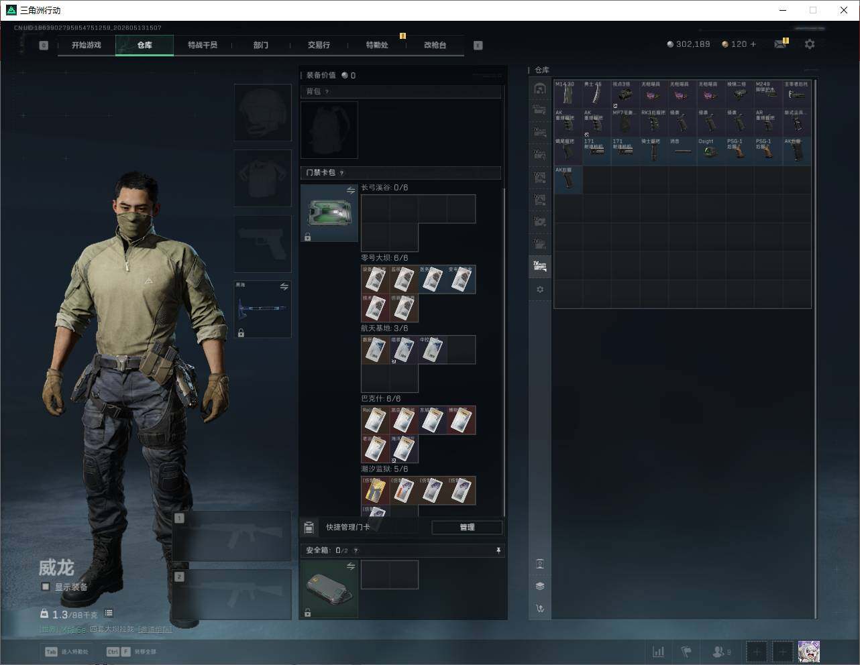
Task: Click the safe box container thumbnail
Action: click(329, 589)
